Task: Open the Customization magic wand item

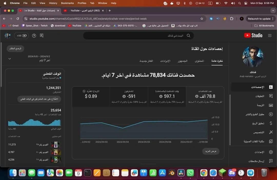Action: tap(271, 132)
